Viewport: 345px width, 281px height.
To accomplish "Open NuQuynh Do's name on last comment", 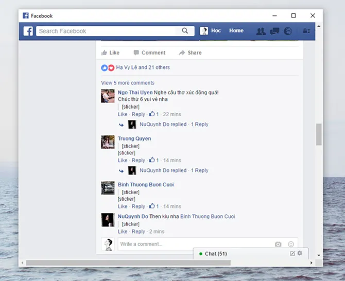I will [133, 216].
